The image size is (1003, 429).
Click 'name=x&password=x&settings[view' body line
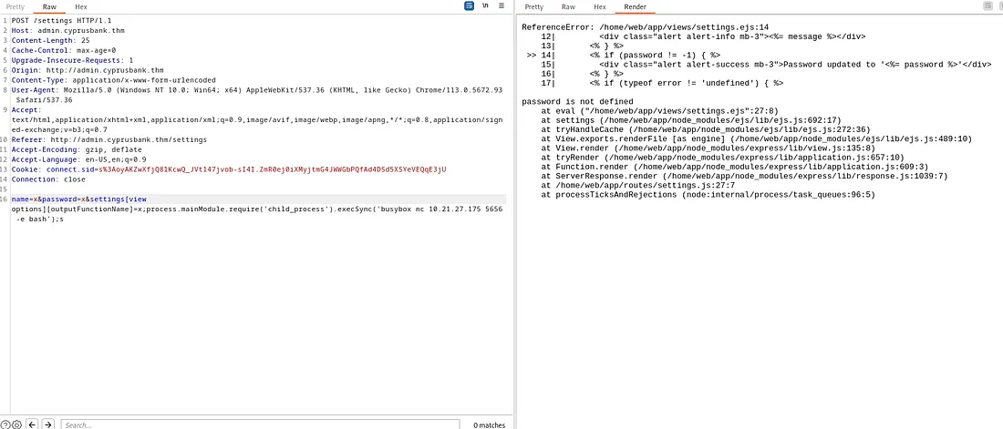78,199
